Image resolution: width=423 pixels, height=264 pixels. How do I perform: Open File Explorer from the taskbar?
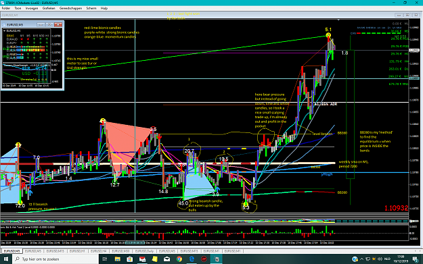pos(117,259)
